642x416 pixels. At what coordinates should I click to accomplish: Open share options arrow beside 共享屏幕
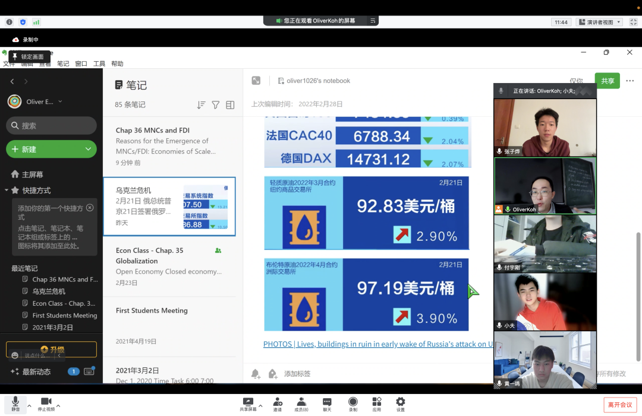click(260, 406)
